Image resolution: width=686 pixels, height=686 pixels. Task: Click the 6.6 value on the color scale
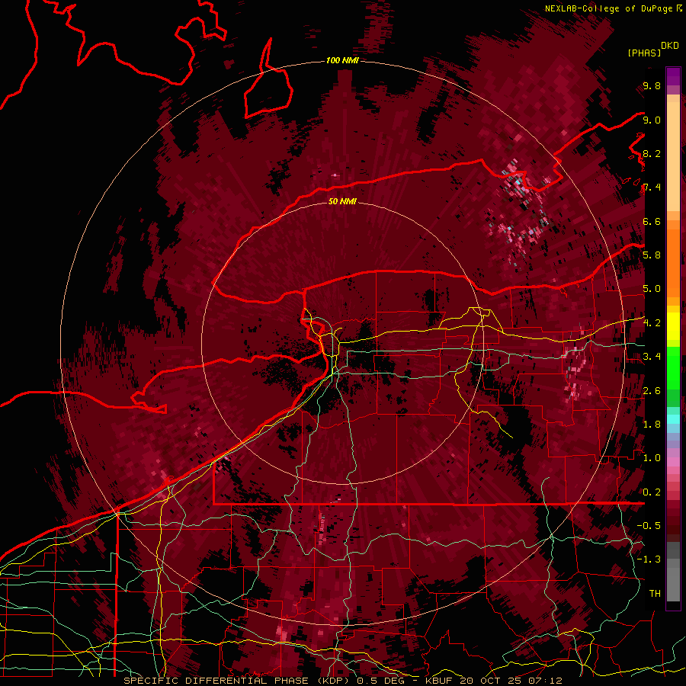652,221
